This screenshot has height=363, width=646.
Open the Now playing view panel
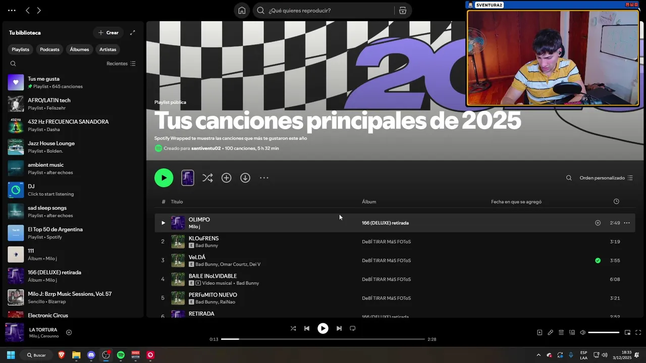tap(540, 333)
